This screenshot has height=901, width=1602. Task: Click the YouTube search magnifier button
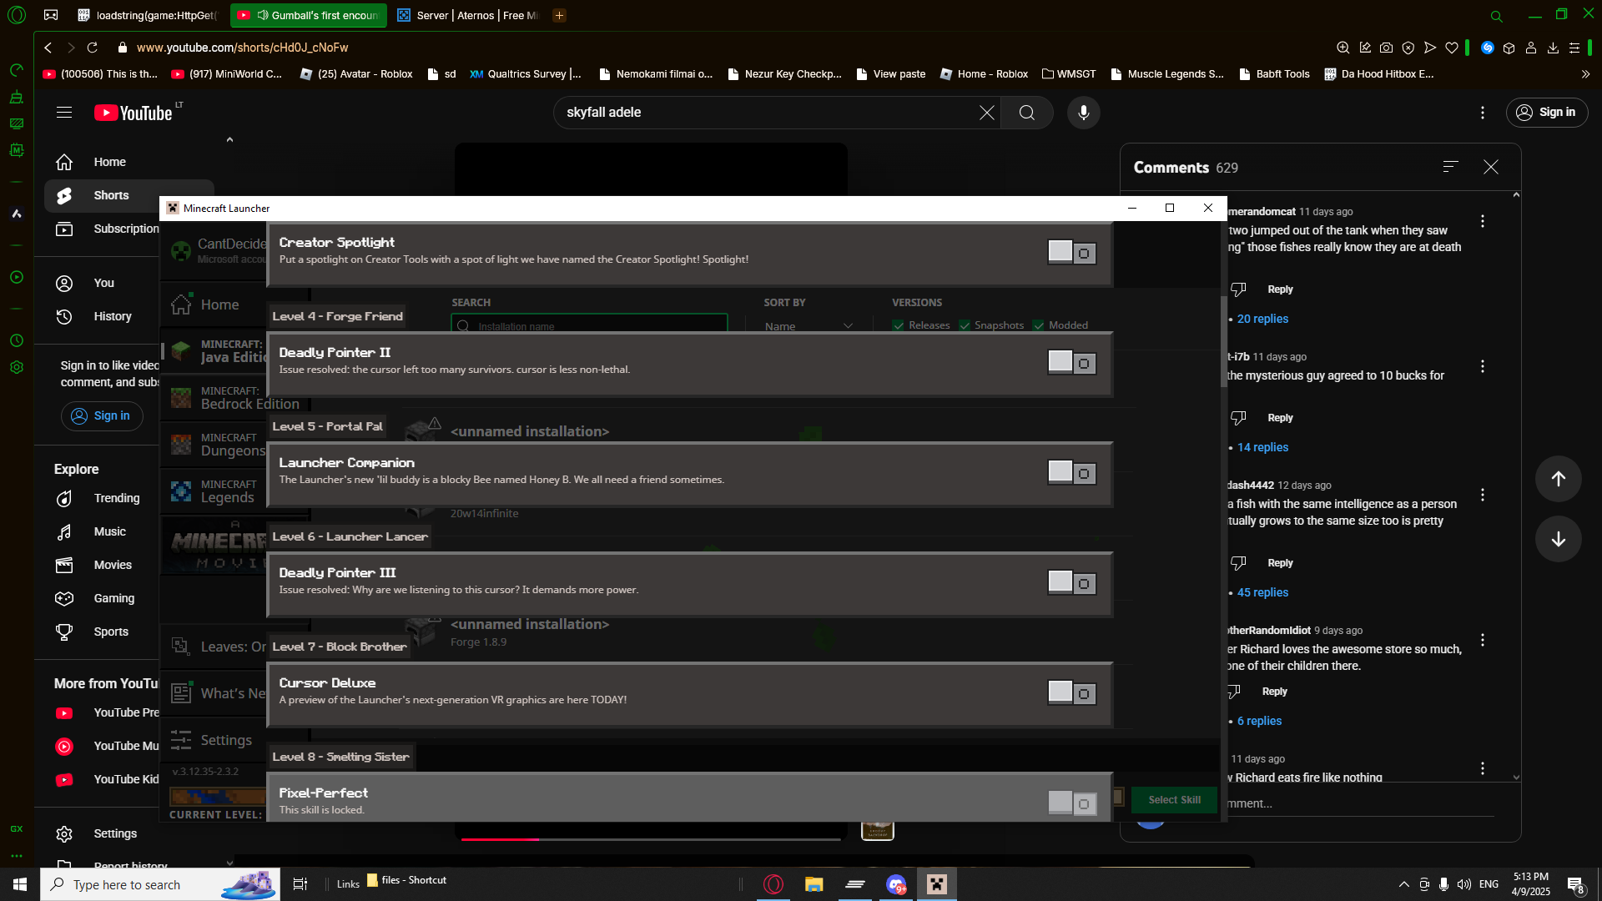click(x=1027, y=113)
